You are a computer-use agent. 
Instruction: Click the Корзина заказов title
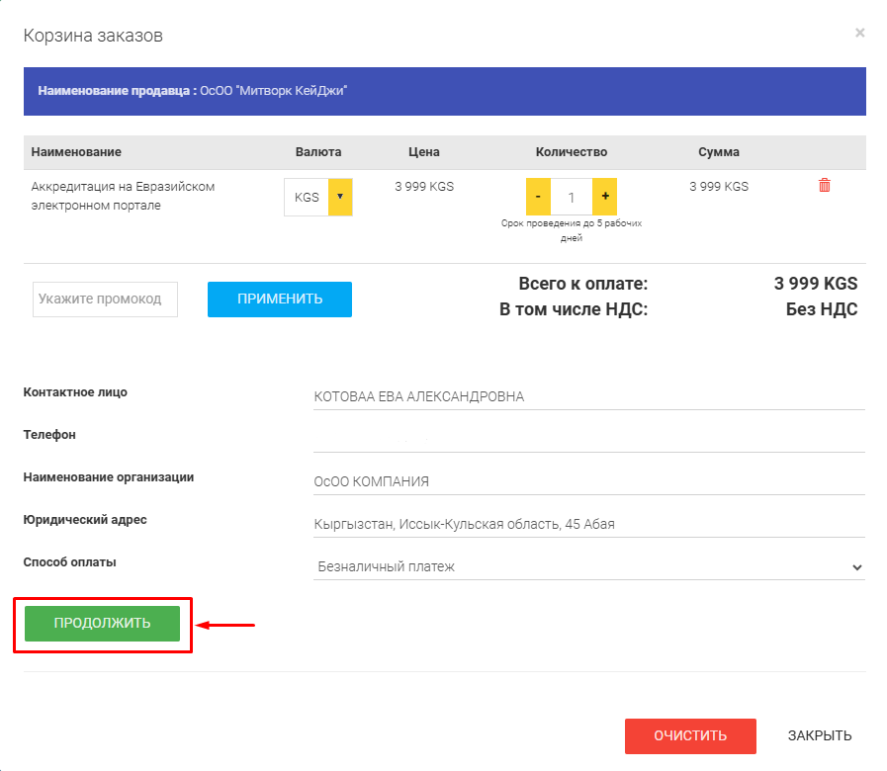tap(93, 36)
